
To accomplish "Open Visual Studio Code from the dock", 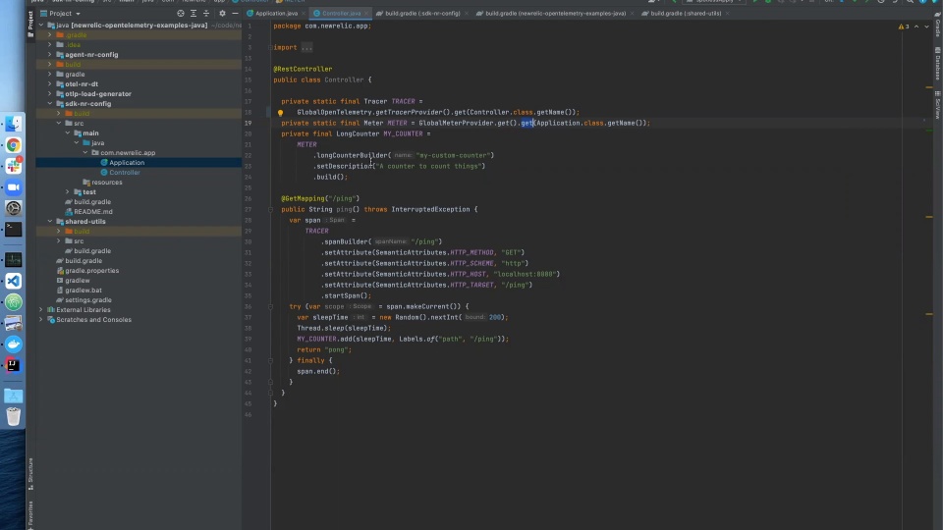I will pos(13,281).
